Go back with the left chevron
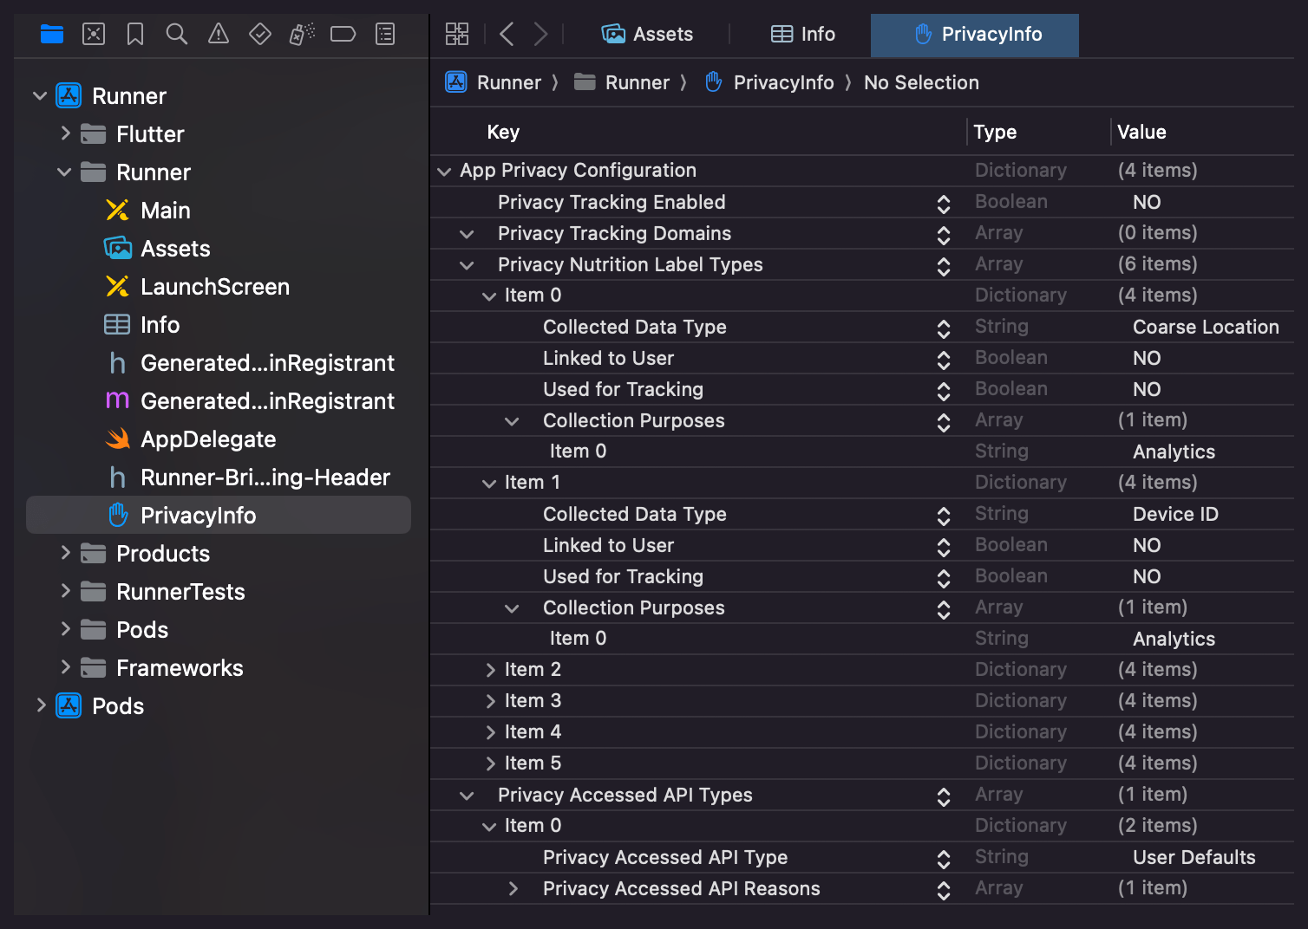The width and height of the screenshot is (1308, 929). tap(507, 35)
